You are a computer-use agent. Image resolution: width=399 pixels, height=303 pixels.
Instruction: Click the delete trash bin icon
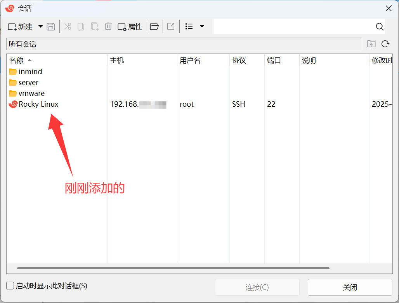click(x=108, y=26)
